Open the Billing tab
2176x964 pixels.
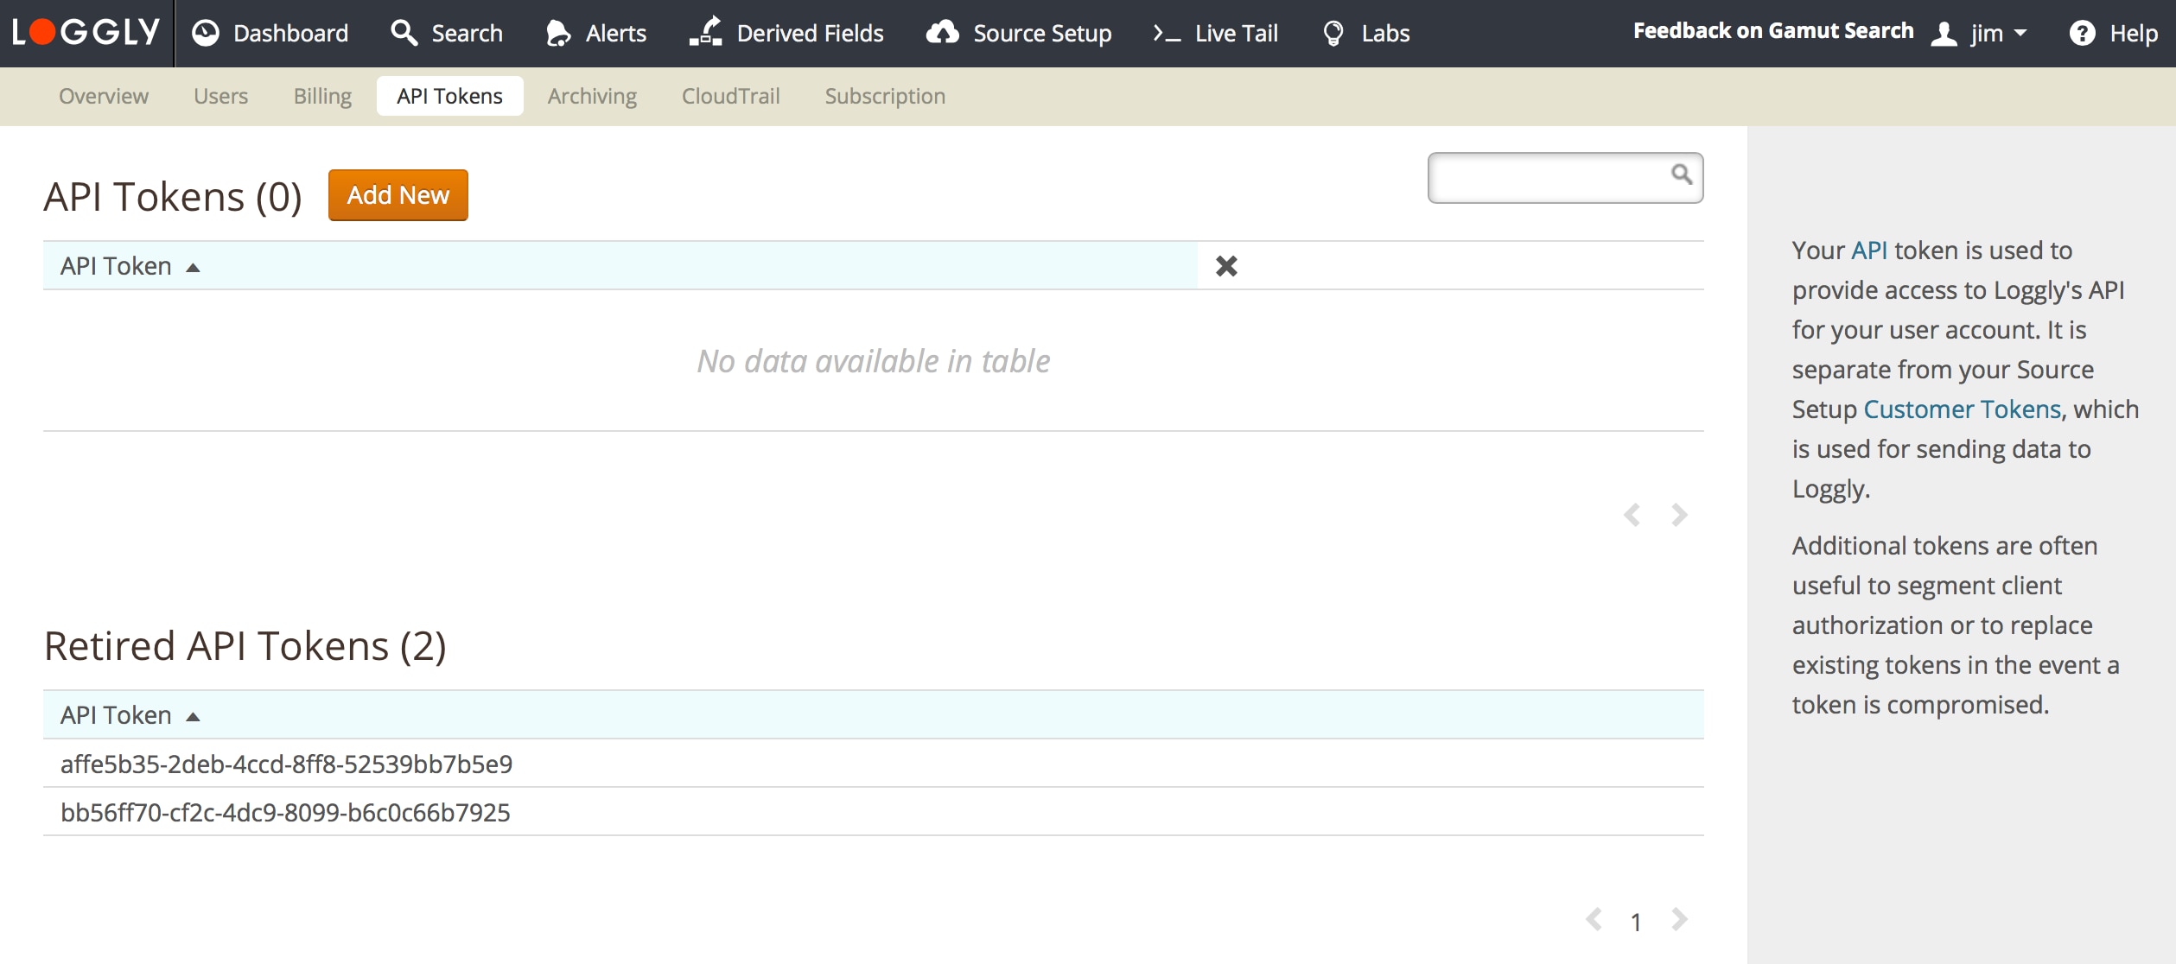pyautogui.click(x=322, y=96)
